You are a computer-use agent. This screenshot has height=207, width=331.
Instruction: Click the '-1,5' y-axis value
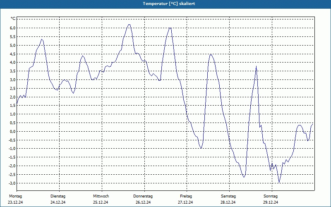tap(12, 157)
